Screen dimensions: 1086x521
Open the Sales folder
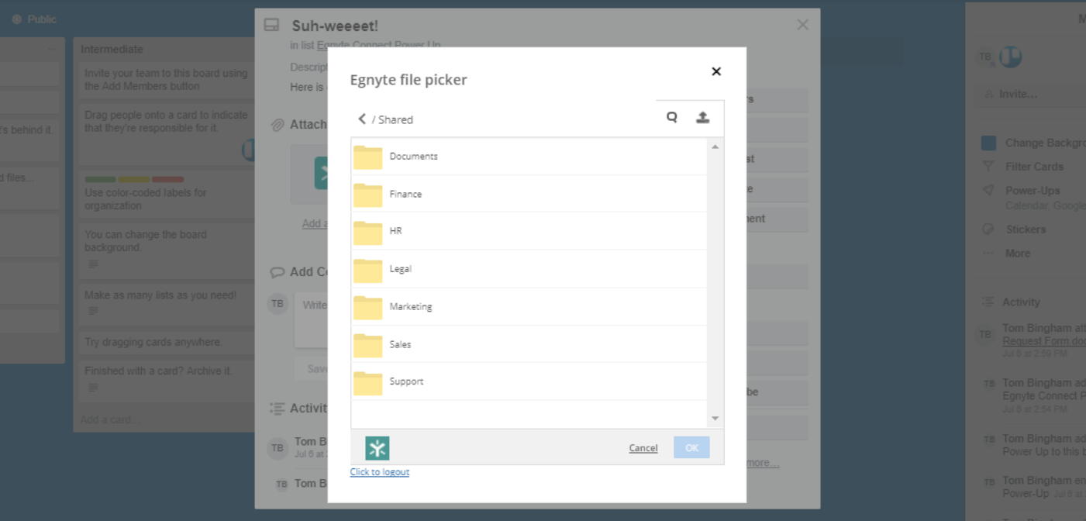[400, 344]
